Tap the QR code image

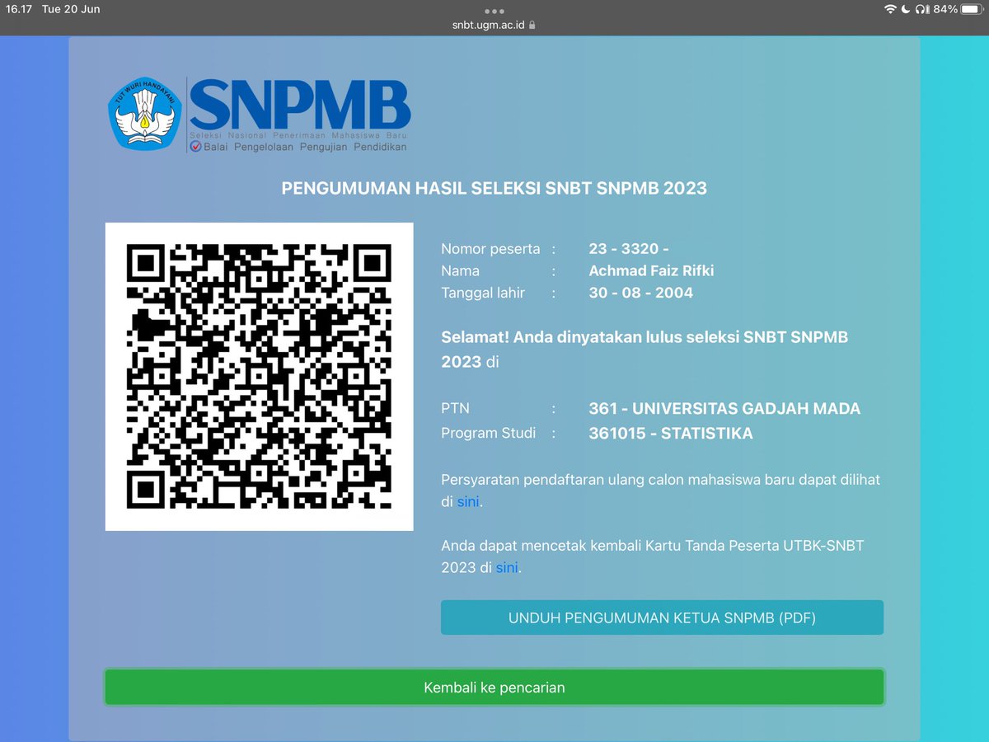pyautogui.click(x=259, y=377)
